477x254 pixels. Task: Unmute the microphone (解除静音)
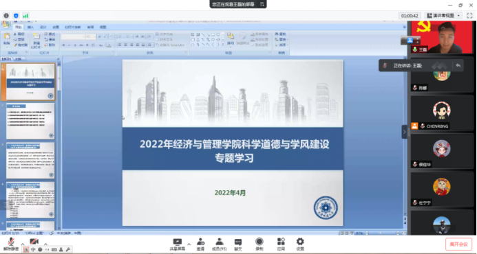(x=11, y=244)
